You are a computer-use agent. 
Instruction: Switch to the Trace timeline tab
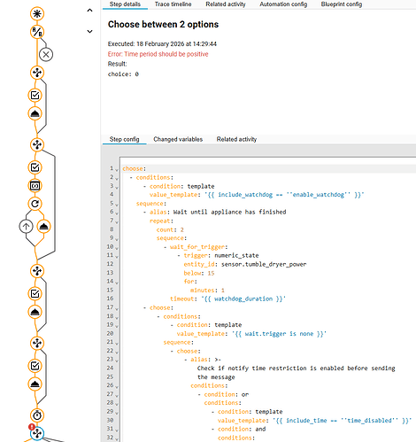click(173, 4)
